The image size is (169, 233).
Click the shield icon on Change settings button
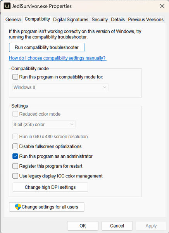point(18,207)
